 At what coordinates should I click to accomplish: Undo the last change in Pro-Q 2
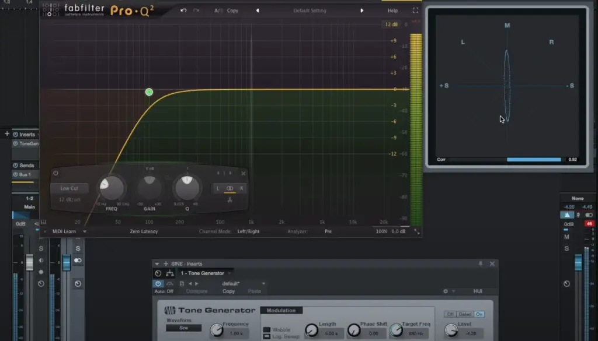(183, 10)
